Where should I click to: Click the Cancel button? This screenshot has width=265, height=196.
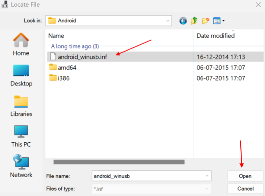pyautogui.click(x=245, y=189)
